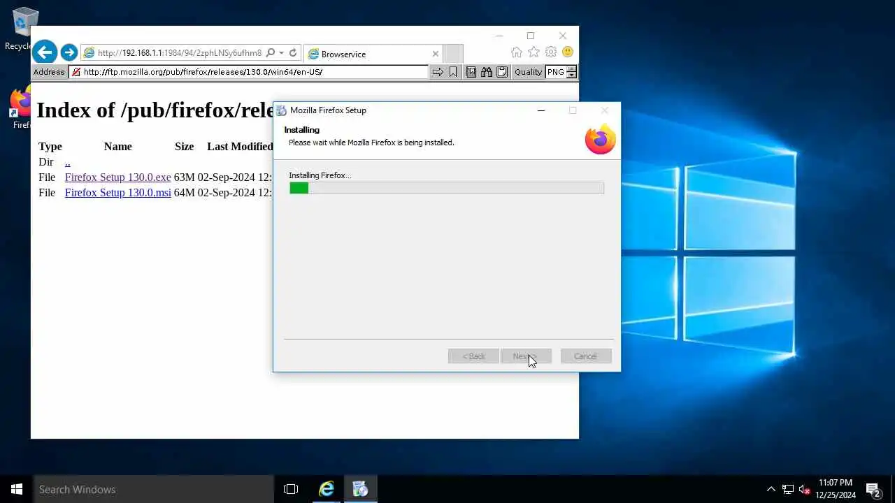The height and width of the screenshot is (503, 895).
Task: Click the Search Windows box
Action: [154, 489]
